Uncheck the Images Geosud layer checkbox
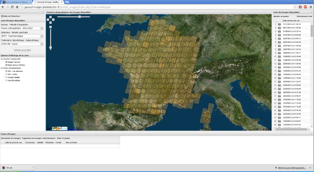This screenshot has width=314, height=172. [x=6, y=62]
